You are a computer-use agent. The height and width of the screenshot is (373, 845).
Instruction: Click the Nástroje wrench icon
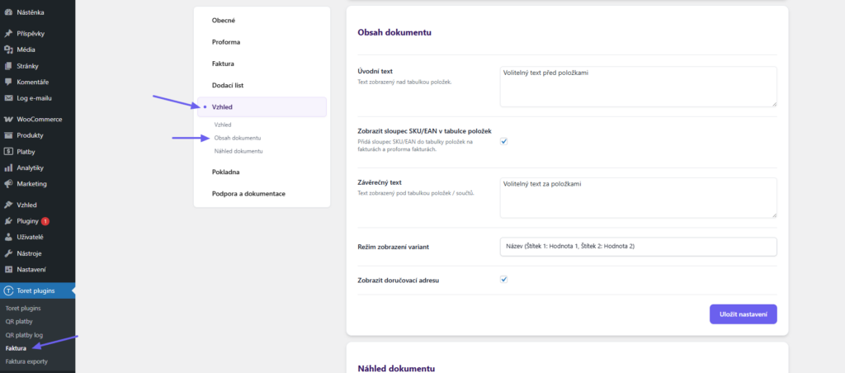pyautogui.click(x=8, y=253)
